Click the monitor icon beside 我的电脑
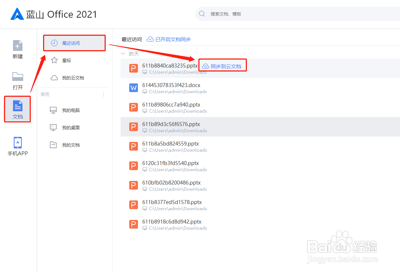Screen dimensions: 400x273 point(53,110)
